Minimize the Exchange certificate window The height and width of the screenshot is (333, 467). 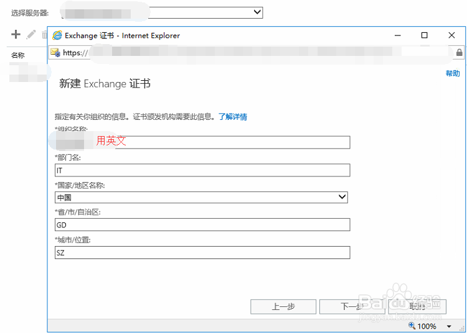(398, 35)
